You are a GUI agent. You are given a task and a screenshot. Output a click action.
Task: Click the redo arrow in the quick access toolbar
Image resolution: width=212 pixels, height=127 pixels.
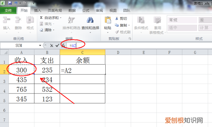(x=24, y=3)
